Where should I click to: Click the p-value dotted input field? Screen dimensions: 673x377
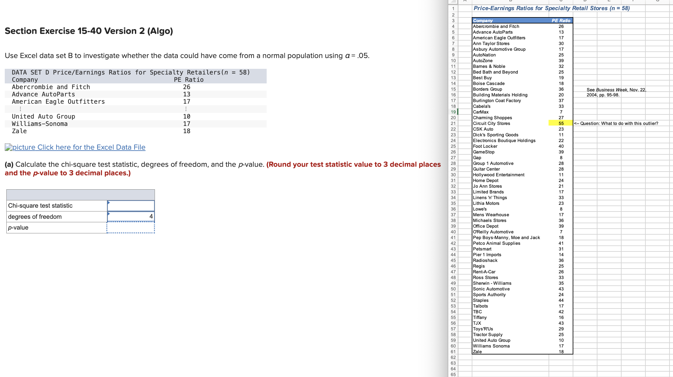click(131, 227)
